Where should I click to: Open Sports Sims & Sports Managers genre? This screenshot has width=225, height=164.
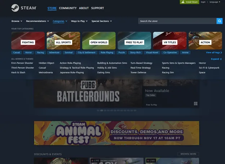pyautogui.click(x=178, y=63)
